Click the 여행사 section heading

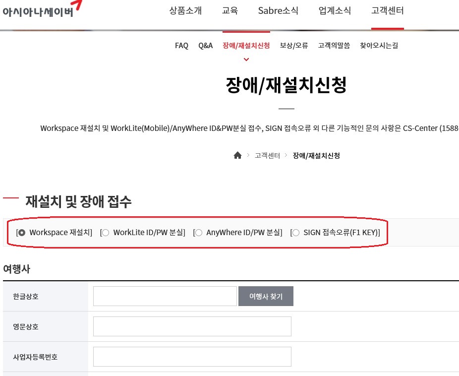tap(17, 269)
